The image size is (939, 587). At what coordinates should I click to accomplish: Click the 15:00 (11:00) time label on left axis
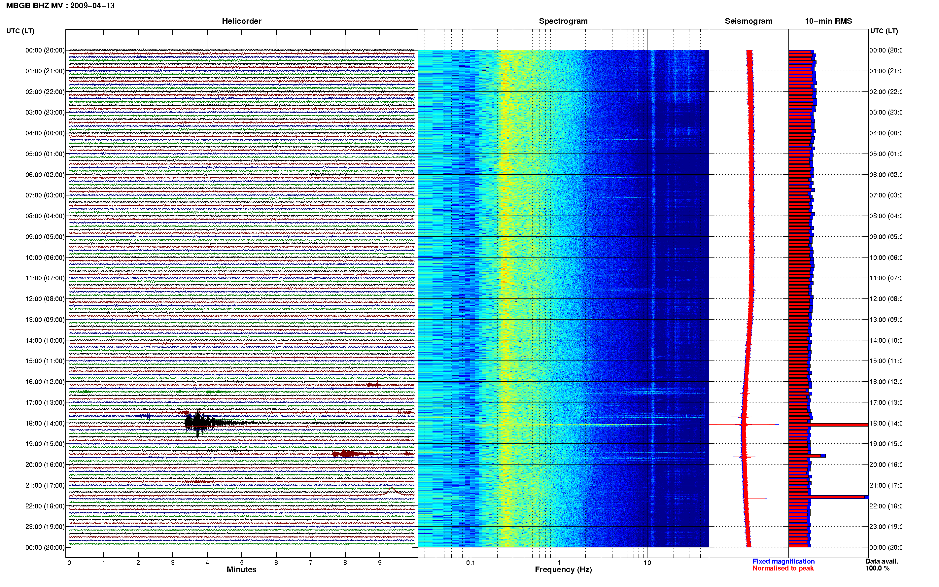coord(45,361)
